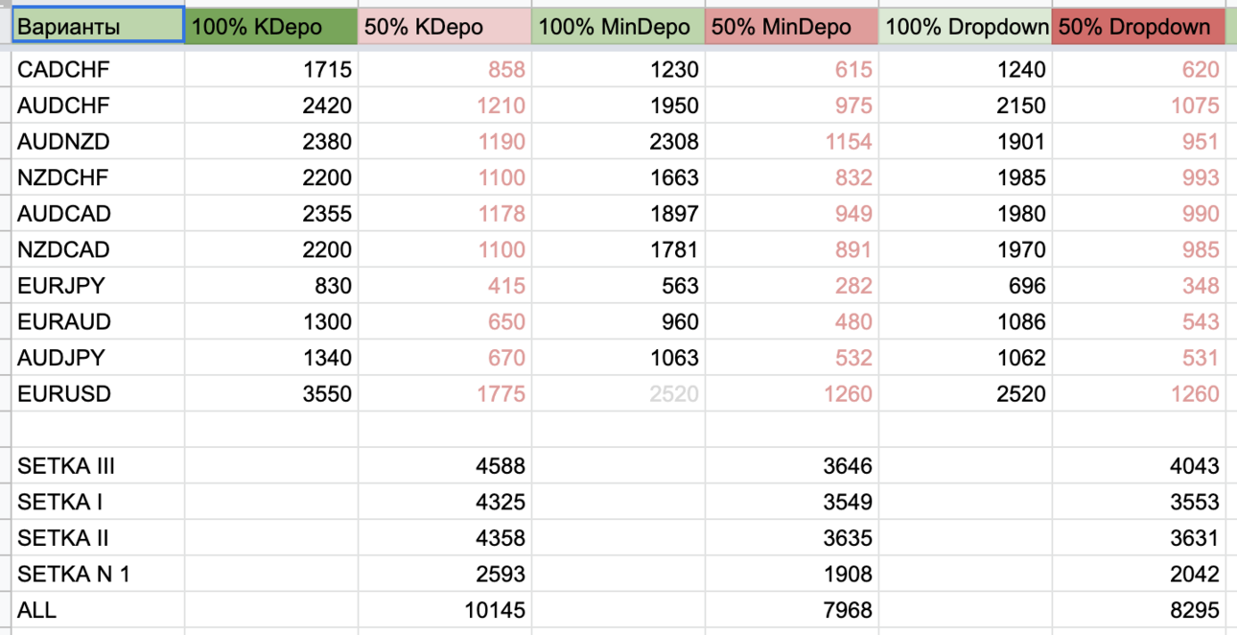This screenshot has height=635, width=1237.
Task: Click the 100% Dropdown header cell
Action: coord(966,26)
